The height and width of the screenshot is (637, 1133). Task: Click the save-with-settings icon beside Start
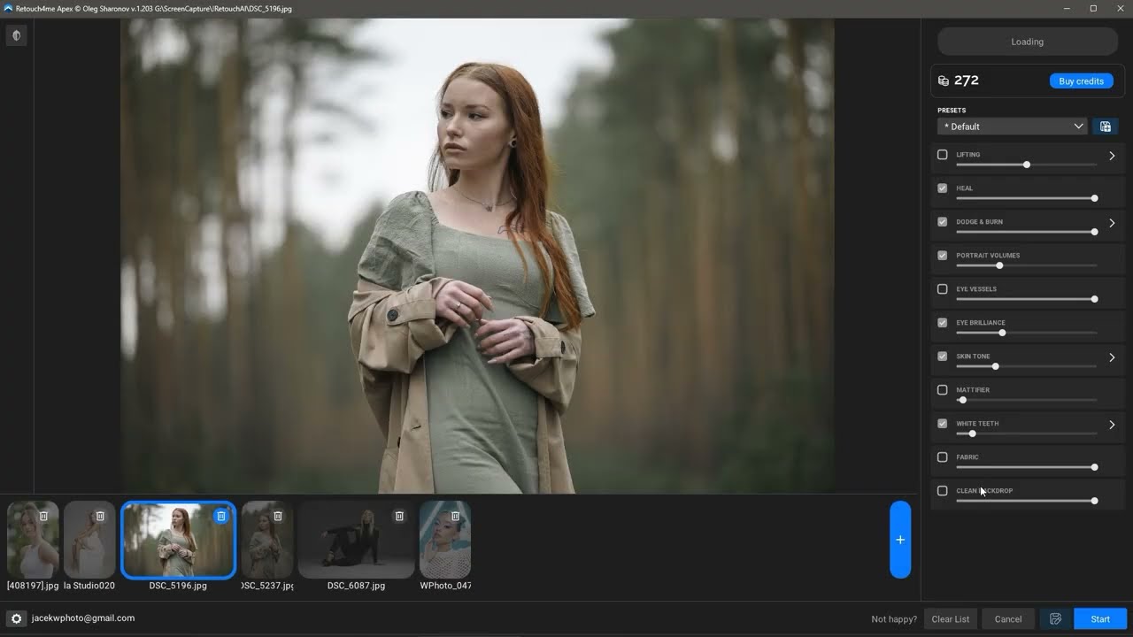click(1056, 619)
